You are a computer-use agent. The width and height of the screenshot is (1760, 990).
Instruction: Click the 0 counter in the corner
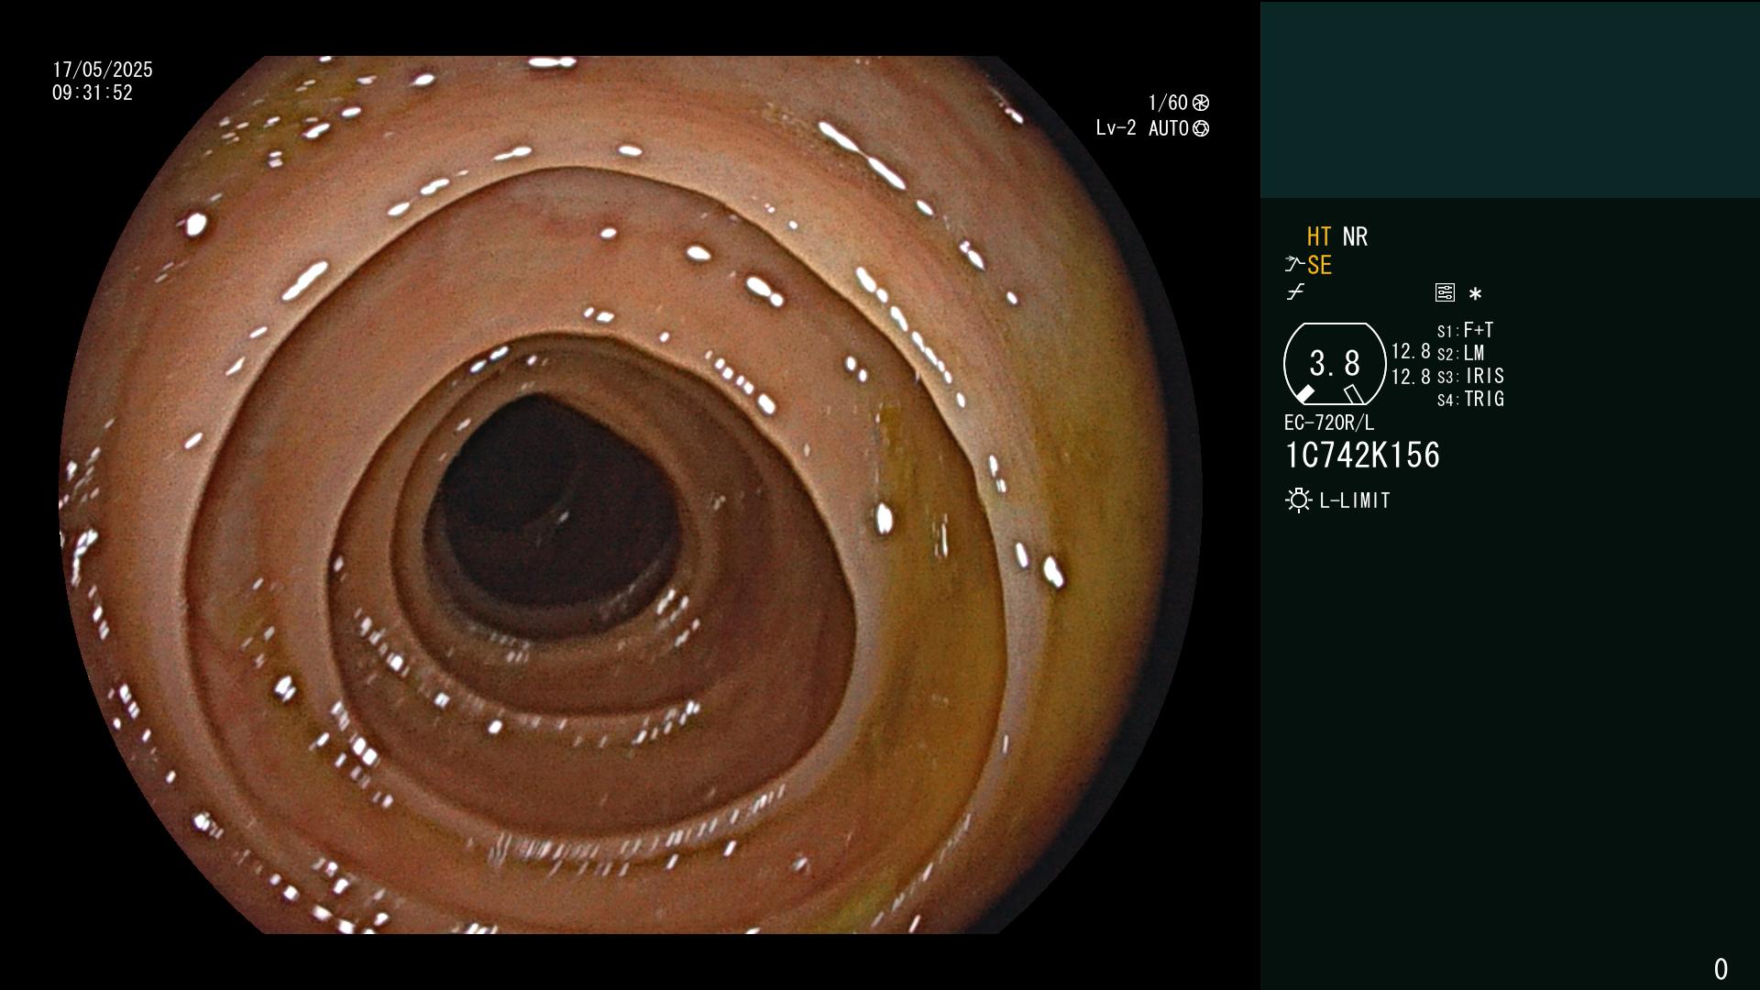coord(1721,969)
